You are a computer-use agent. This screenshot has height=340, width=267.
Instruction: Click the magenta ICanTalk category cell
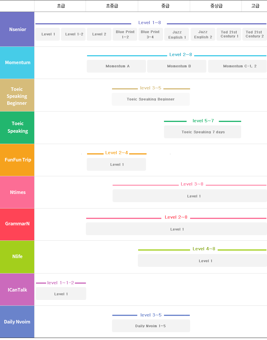17,289
